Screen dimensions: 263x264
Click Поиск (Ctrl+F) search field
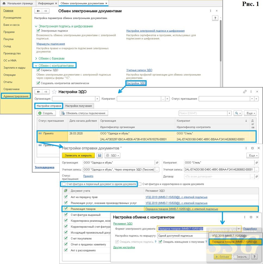coord(203,113)
